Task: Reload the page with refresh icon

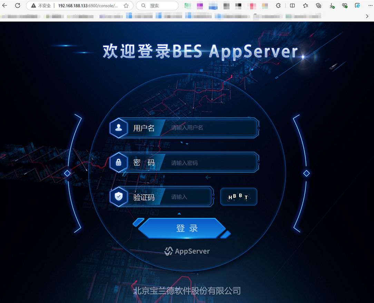Action: [x=18, y=6]
